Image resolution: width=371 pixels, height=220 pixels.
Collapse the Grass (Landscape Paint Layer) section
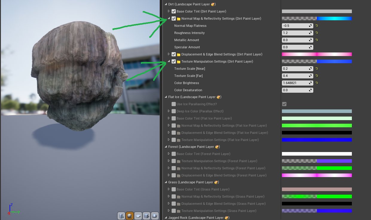[x=166, y=182]
